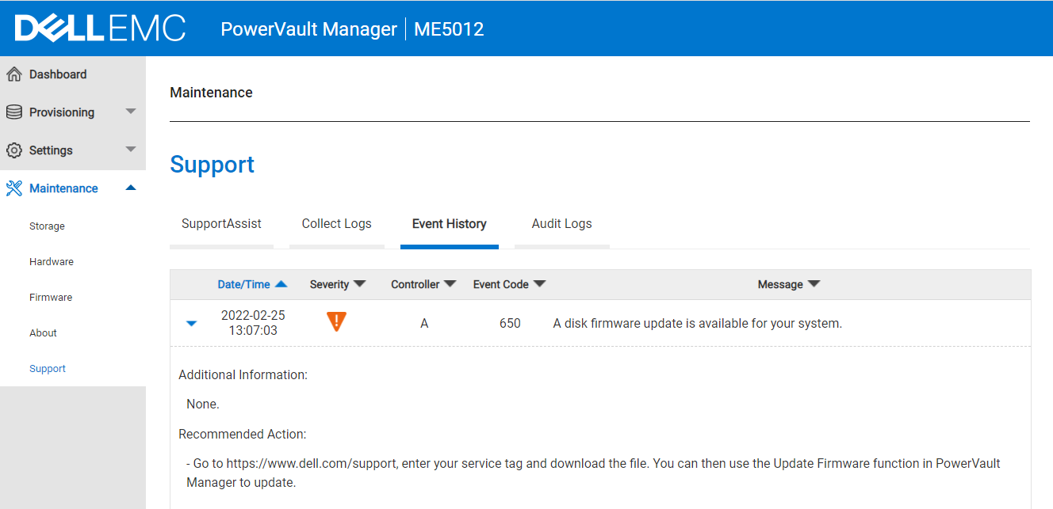Click the Additional Information label
The height and width of the screenshot is (509, 1053).
243,375
